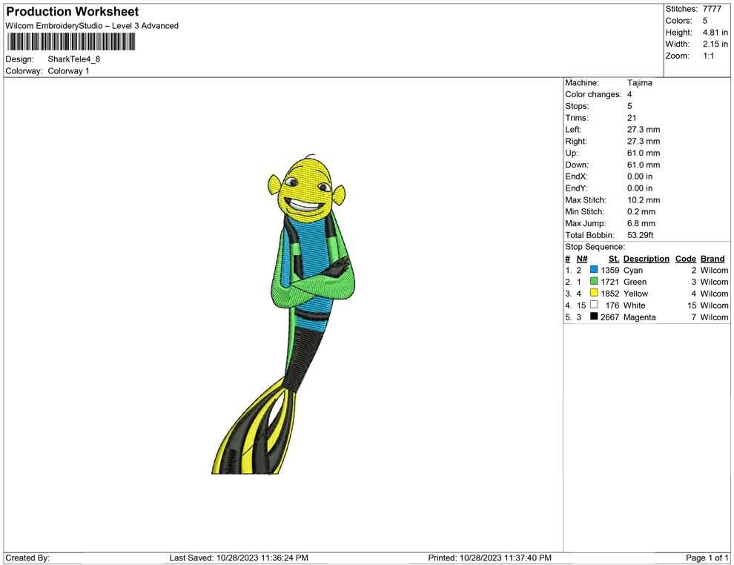Click the 'St.' column header

614,259
